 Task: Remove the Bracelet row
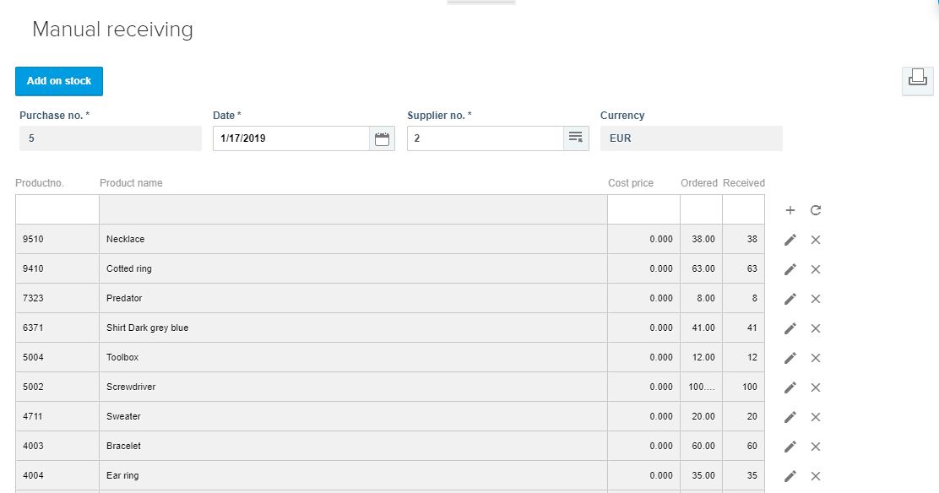coord(815,447)
